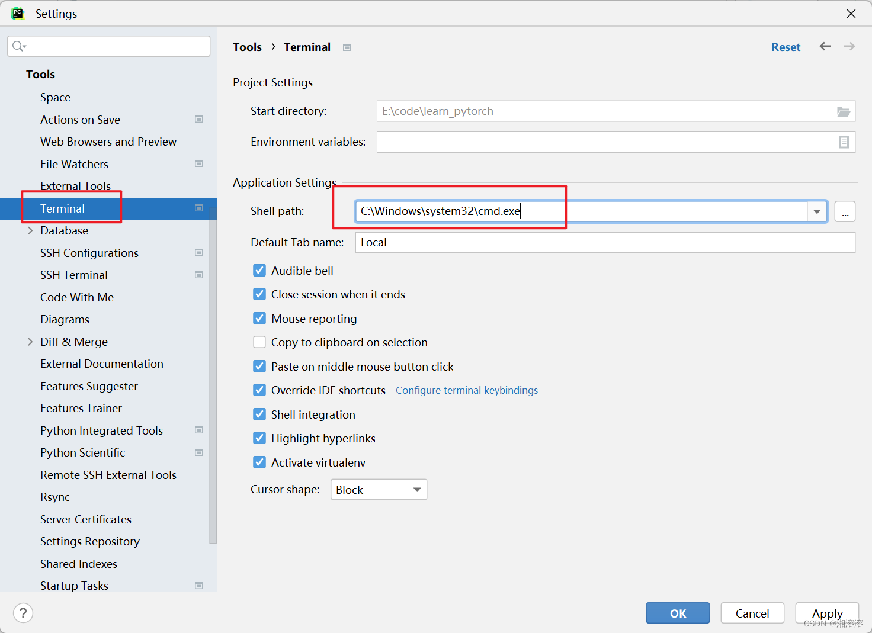
Task: Enable Copy to clipboard on selection
Action: tap(259, 342)
